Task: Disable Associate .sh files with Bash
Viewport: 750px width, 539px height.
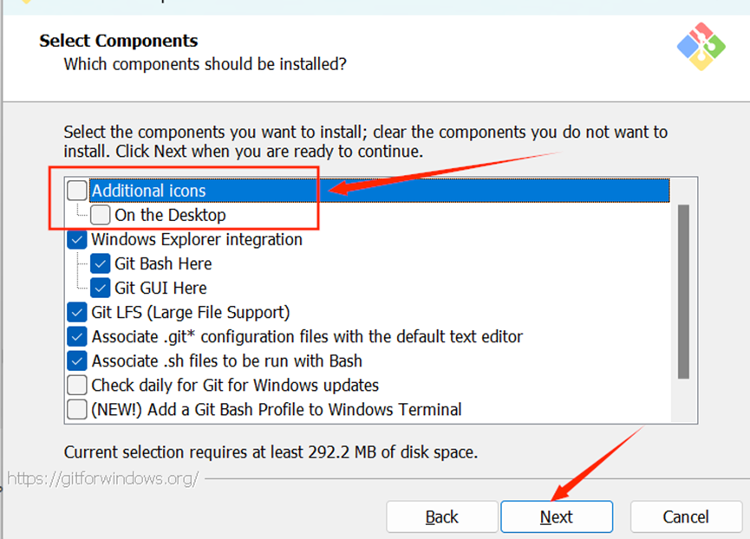Action: 77,360
